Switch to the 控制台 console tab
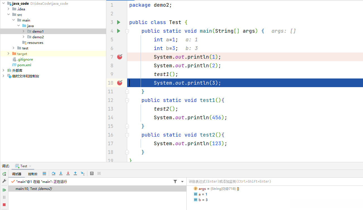This screenshot has width=363, height=210. 33,174
